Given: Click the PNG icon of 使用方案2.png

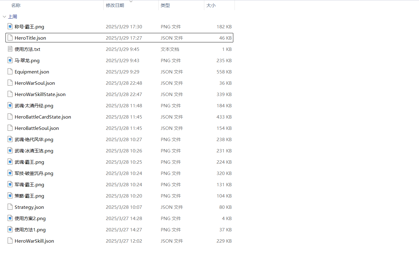Looking at the screenshot, I should tap(10, 218).
